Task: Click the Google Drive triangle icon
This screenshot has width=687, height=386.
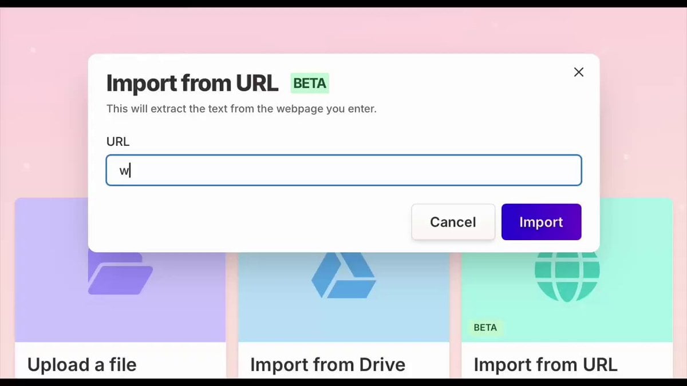Action: 343,276
